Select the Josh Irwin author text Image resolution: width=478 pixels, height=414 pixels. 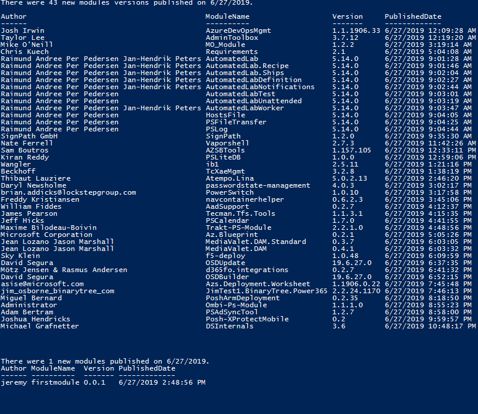pos(23,31)
